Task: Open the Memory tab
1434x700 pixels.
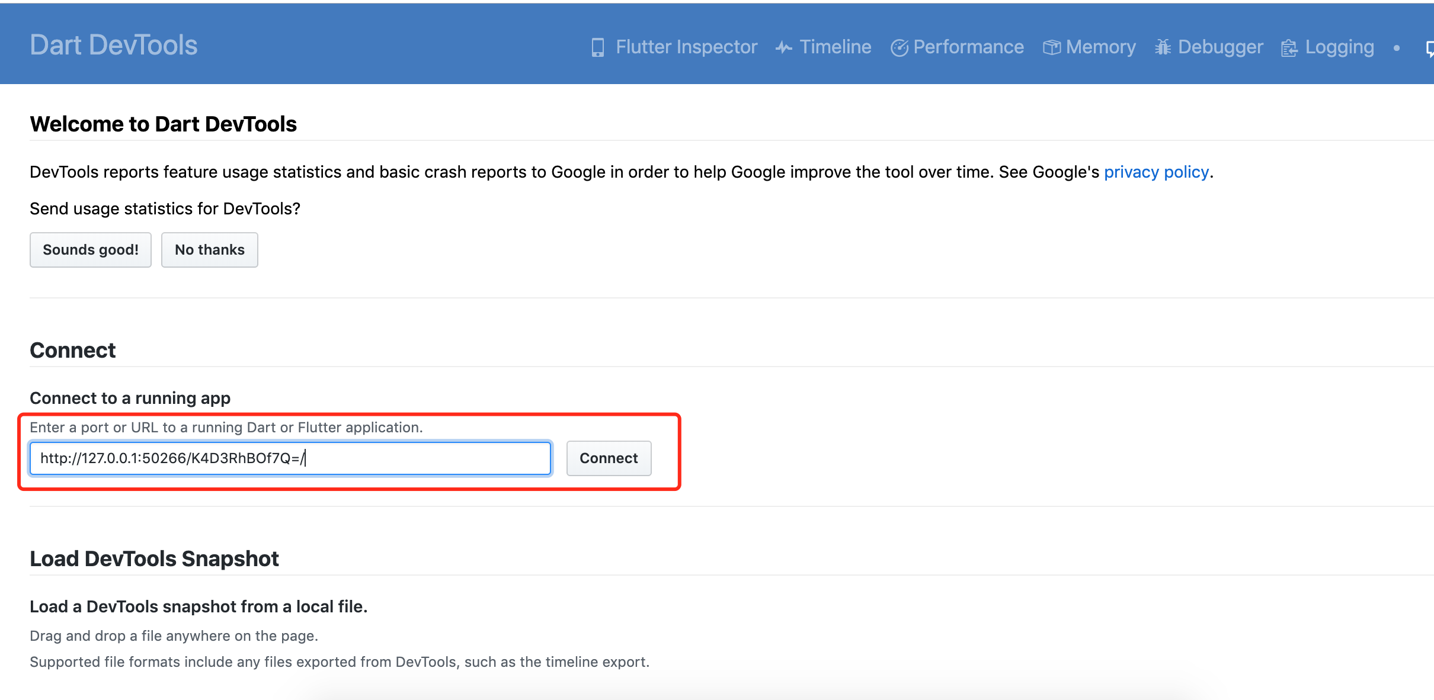Action: (x=1100, y=47)
